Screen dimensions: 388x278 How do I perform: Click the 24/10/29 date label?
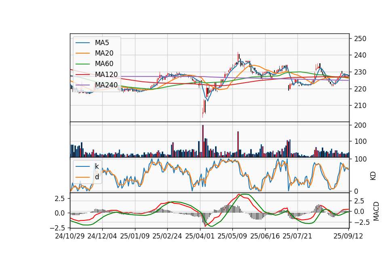point(70,236)
